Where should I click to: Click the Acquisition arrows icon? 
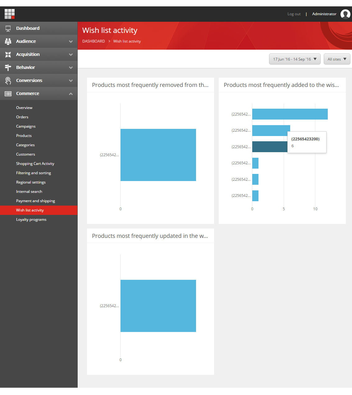pyautogui.click(x=8, y=55)
